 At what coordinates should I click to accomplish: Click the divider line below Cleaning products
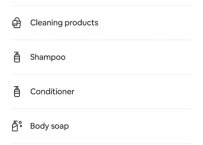[101, 40]
